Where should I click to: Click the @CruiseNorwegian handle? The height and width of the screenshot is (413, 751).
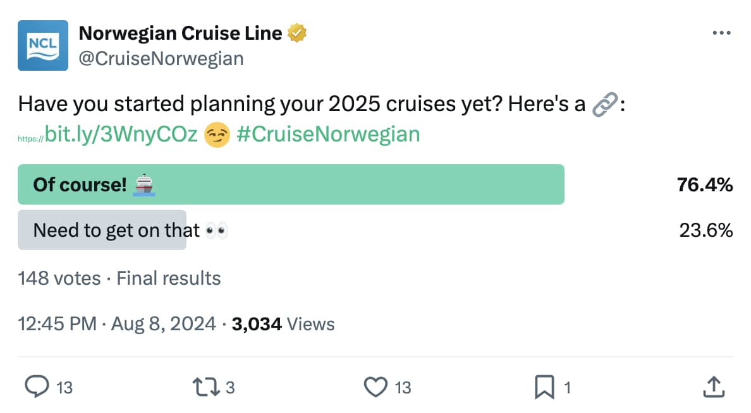click(x=161, y=59)
